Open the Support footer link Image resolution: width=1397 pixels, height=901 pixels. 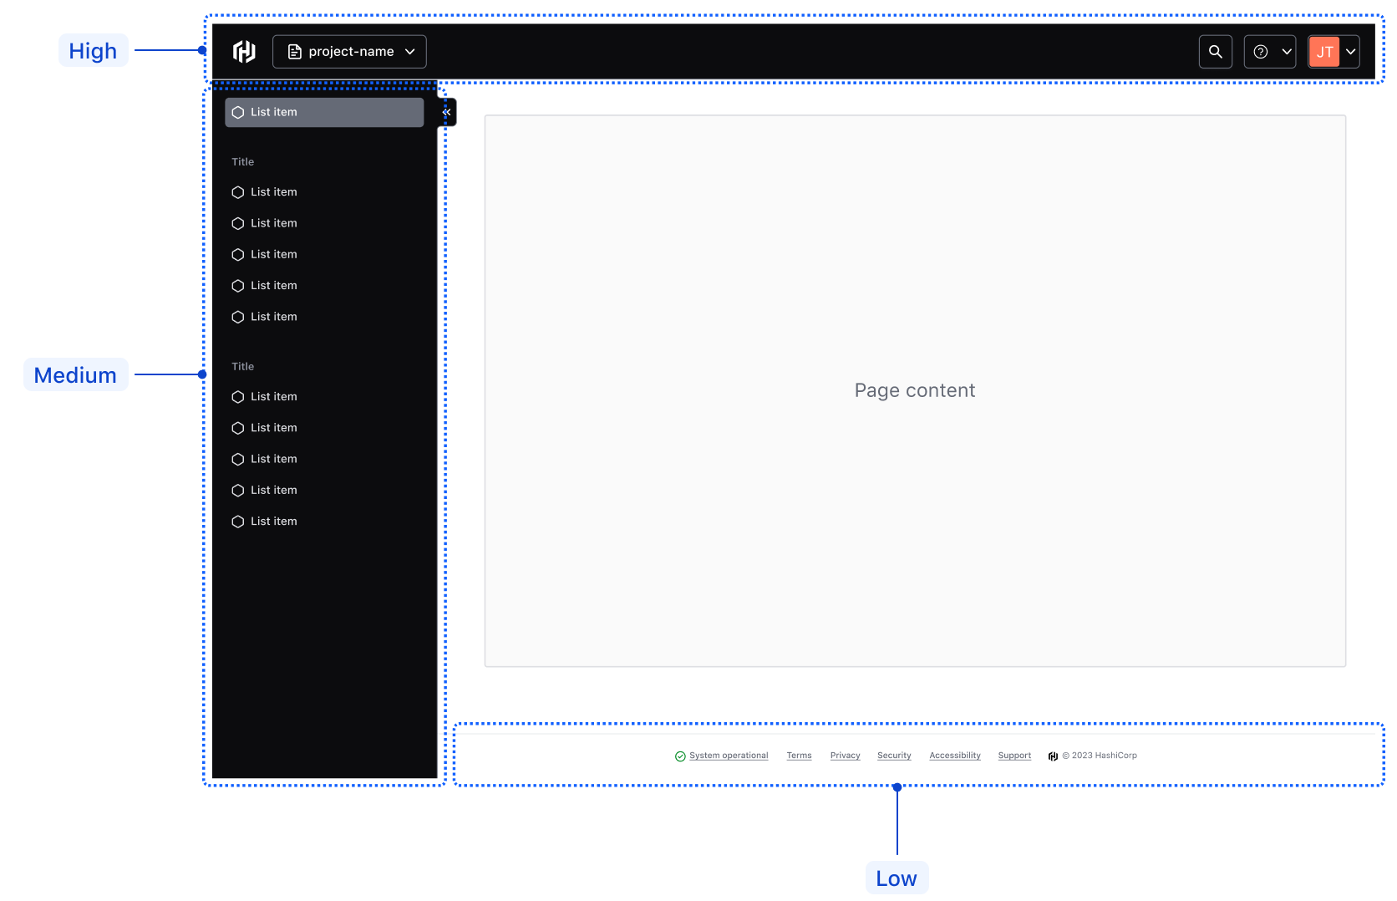(x=1014, y=756)
